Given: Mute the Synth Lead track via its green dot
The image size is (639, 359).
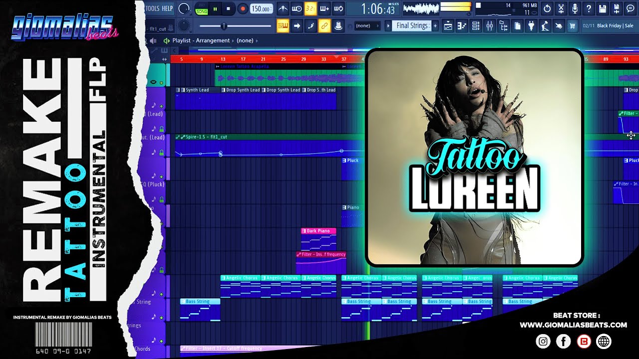Looking at the screenshot, I should click(x=161, y=106).
